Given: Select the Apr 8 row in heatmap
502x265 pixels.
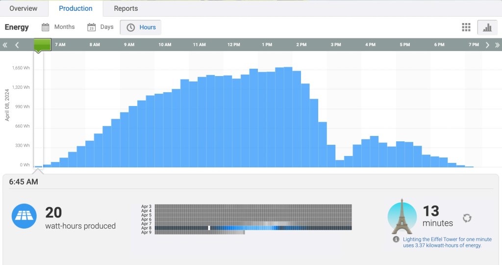Looking at the screenshot, I should pos(253,228).
